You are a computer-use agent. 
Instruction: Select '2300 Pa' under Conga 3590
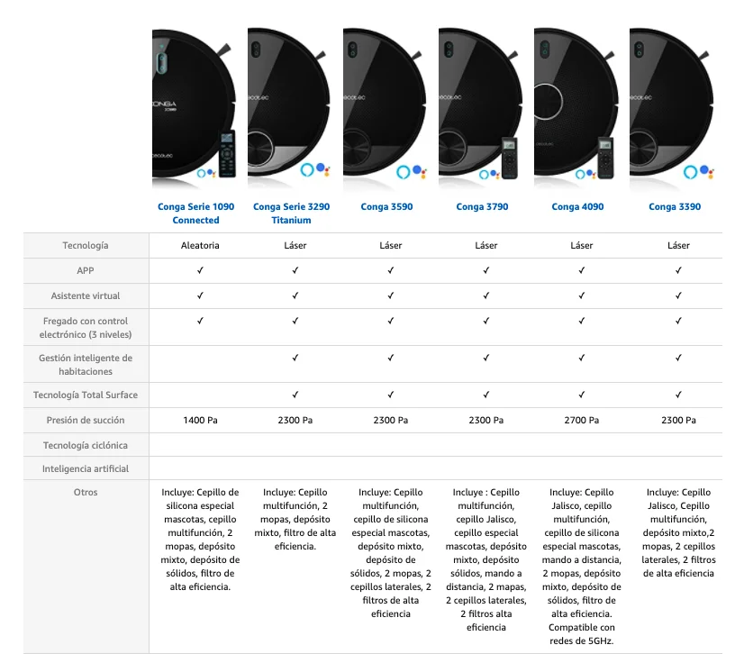pos(391,420)
